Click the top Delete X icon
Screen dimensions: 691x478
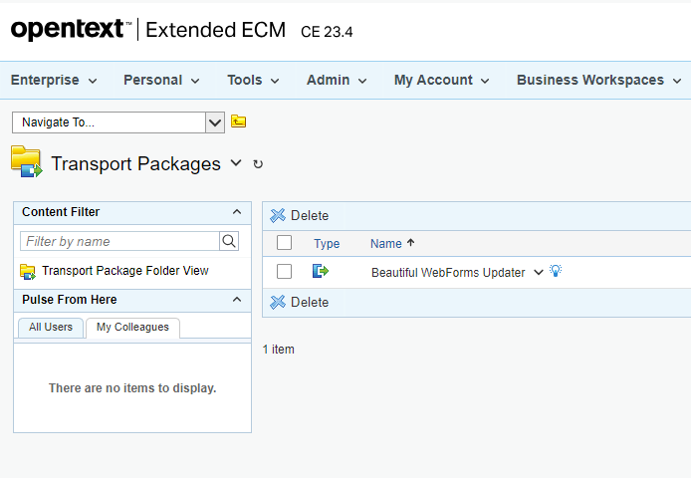pyautogui.click(x=278, y=215)
